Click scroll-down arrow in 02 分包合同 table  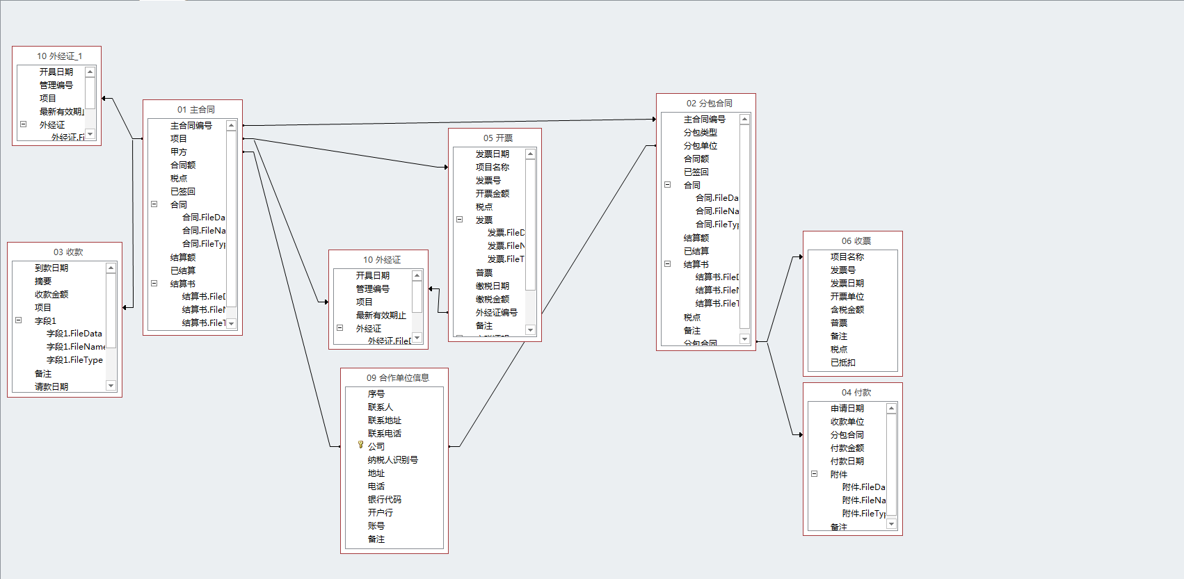(744, 339)
